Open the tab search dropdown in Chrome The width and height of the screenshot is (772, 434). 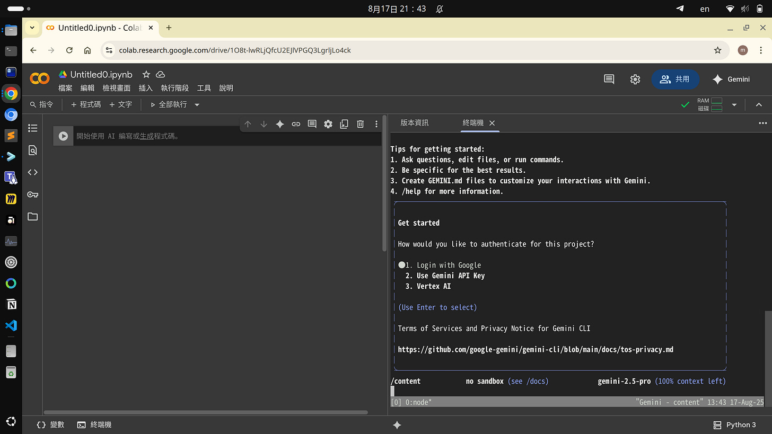pyautogui.click(x=32, y=28)
